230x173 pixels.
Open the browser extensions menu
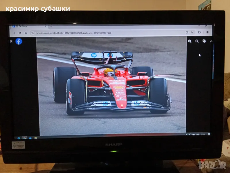pyautogui.click(x=200, y=32)
